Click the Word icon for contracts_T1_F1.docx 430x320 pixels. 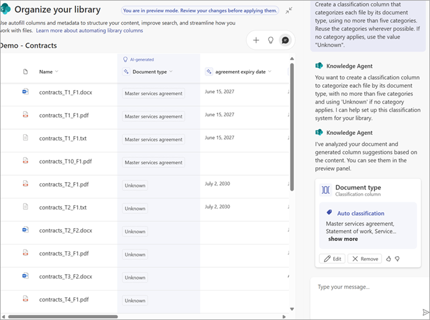coord(26,92)
